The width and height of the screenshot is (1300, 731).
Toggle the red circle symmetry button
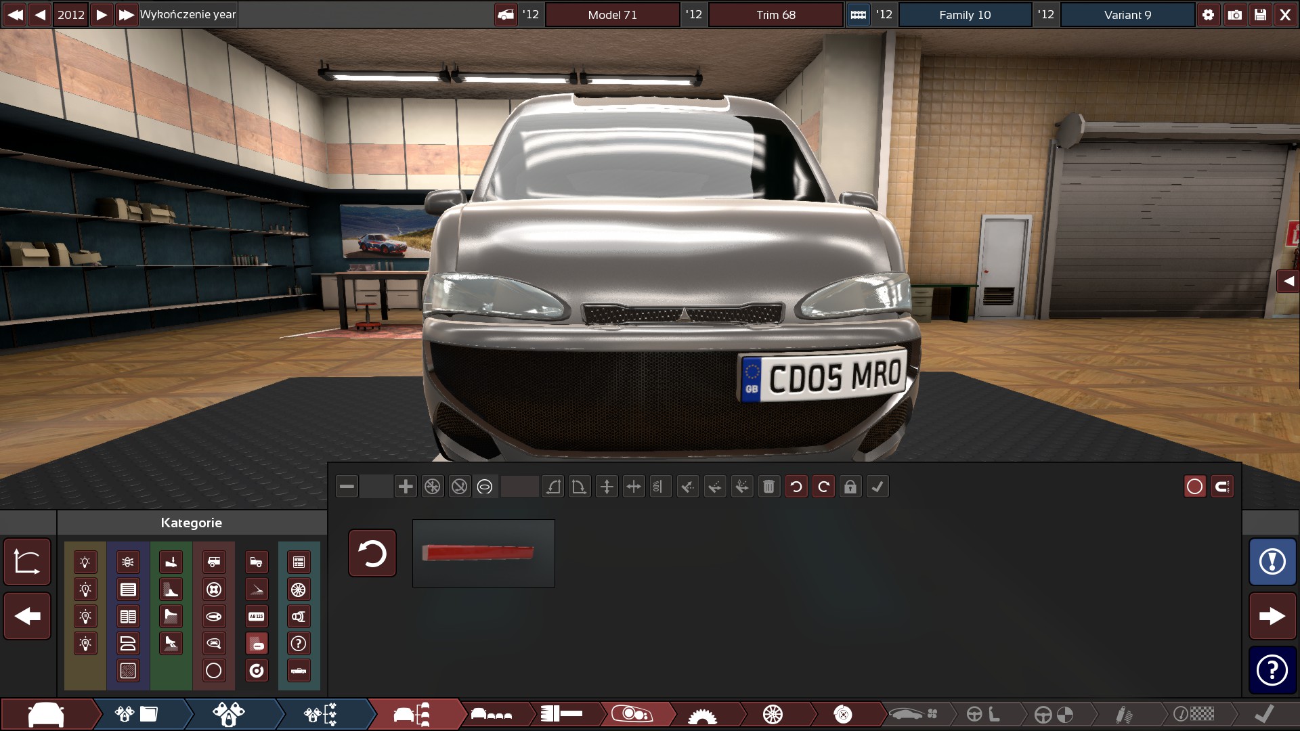point(1195,487)
